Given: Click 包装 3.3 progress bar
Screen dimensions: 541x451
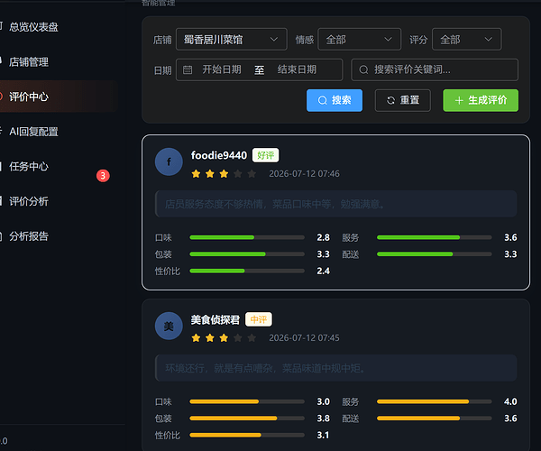Looking at the screenshot, I should tap(247, 254).
